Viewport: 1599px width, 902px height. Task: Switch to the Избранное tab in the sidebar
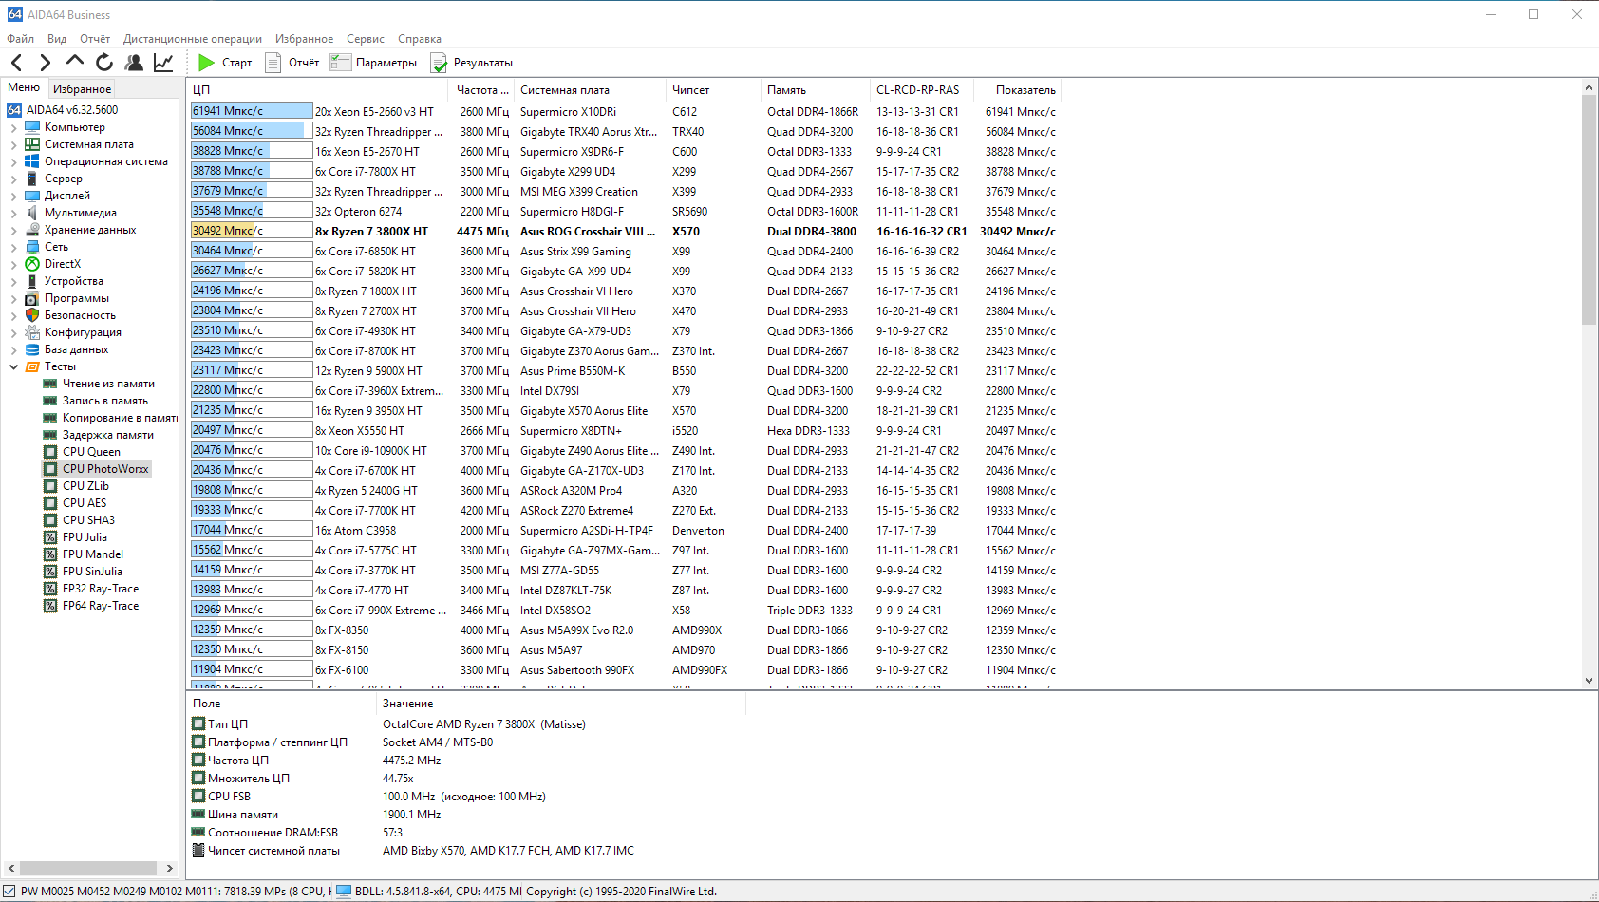coord(82,88)
